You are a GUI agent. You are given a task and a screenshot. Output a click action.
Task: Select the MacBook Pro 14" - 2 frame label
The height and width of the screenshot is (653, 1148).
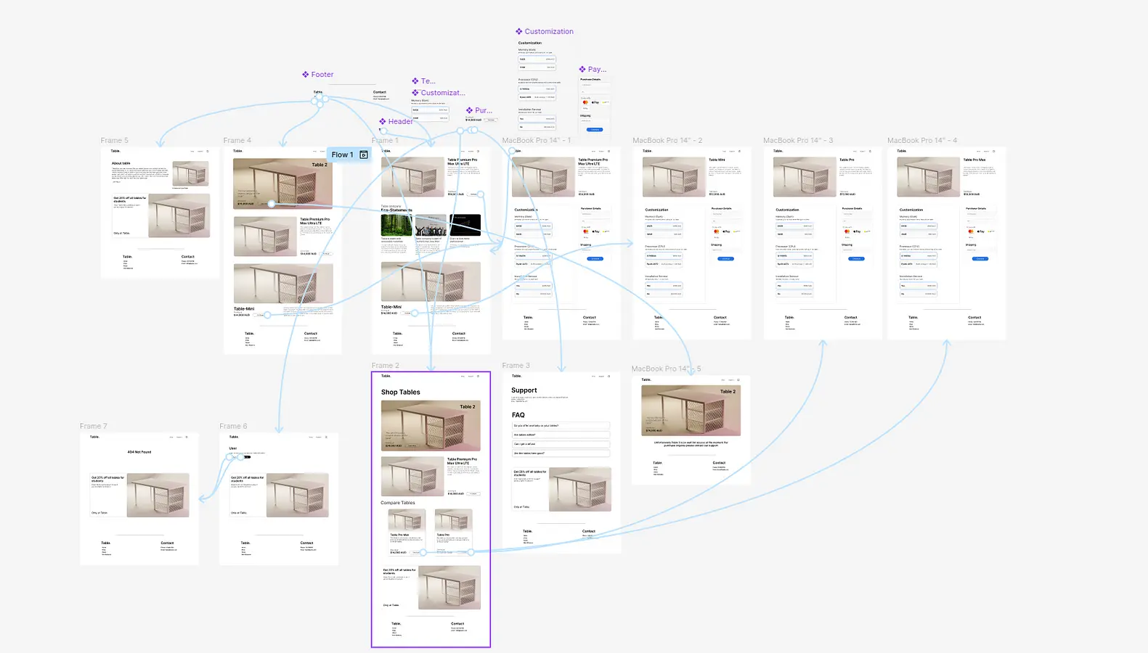[667, 141]
